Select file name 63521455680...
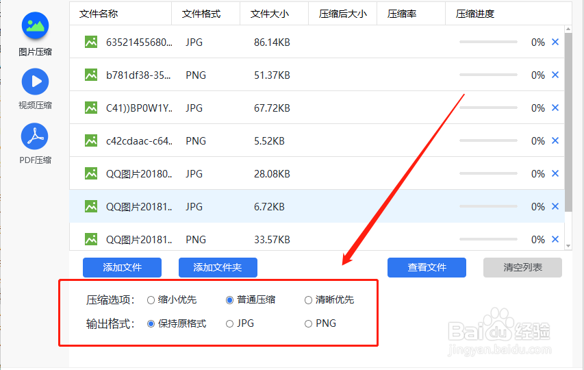Image resolution: width=584 pixels, height=370 pixels. tap(139, 42)
